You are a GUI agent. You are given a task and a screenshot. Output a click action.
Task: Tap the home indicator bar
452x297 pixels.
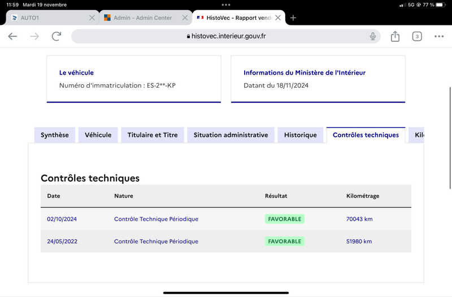pyautogui.click(x=226, y=292)
